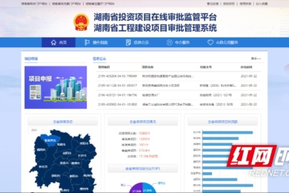
Task: Click the 长沙市 bar in the investment chart
Action: (228, 132)
